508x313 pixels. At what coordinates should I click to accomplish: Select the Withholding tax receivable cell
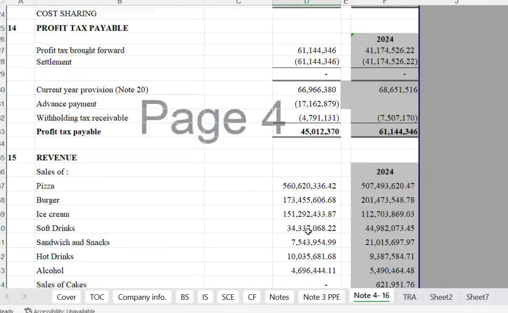click(82, 118)
